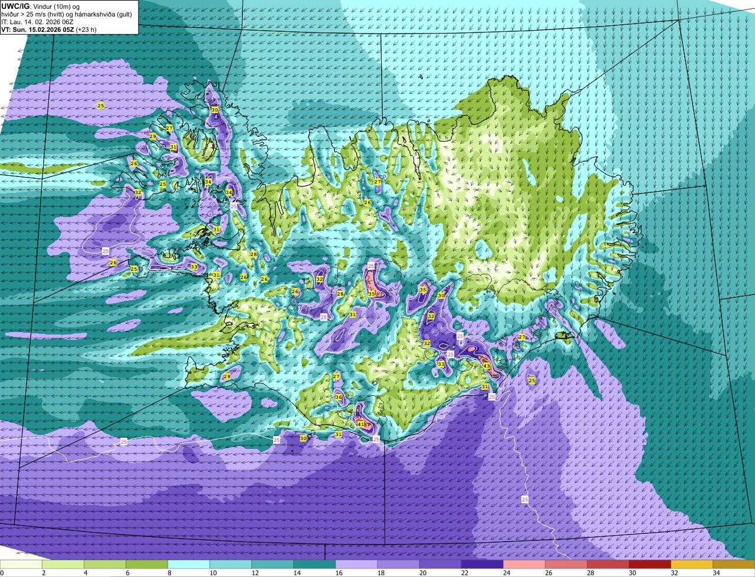Select the pale cyan 8–10 m/s legend swatch
Image resolution: width=755 pixels, height=577 pixels.
pyautogui.click(x=189, y=564)
